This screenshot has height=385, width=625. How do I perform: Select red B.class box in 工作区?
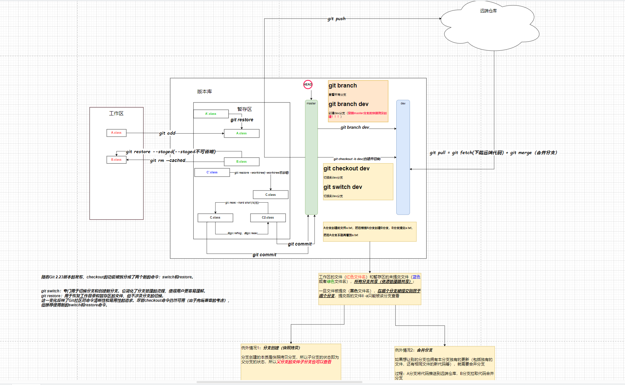[x=116, y=160]
